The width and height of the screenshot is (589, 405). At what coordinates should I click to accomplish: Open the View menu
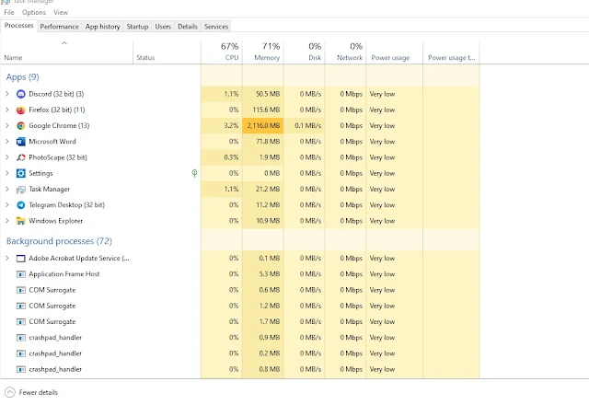(61, 12)
